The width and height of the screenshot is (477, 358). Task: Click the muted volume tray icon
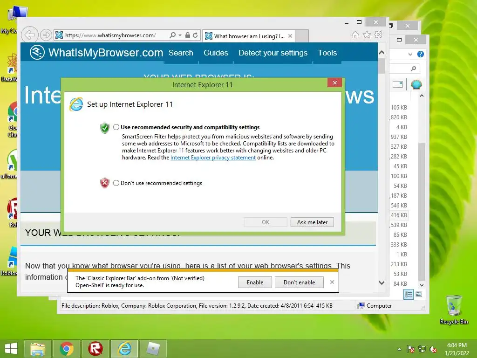pyautogui.click(x=433, y=349)
